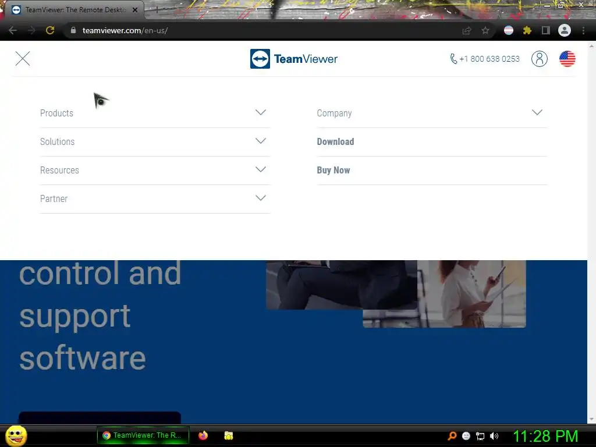The height and width of the screenshot is (447, 596).
Task: Call the +1 800 638 0253 number link
Action: click(x=485, y=59)
